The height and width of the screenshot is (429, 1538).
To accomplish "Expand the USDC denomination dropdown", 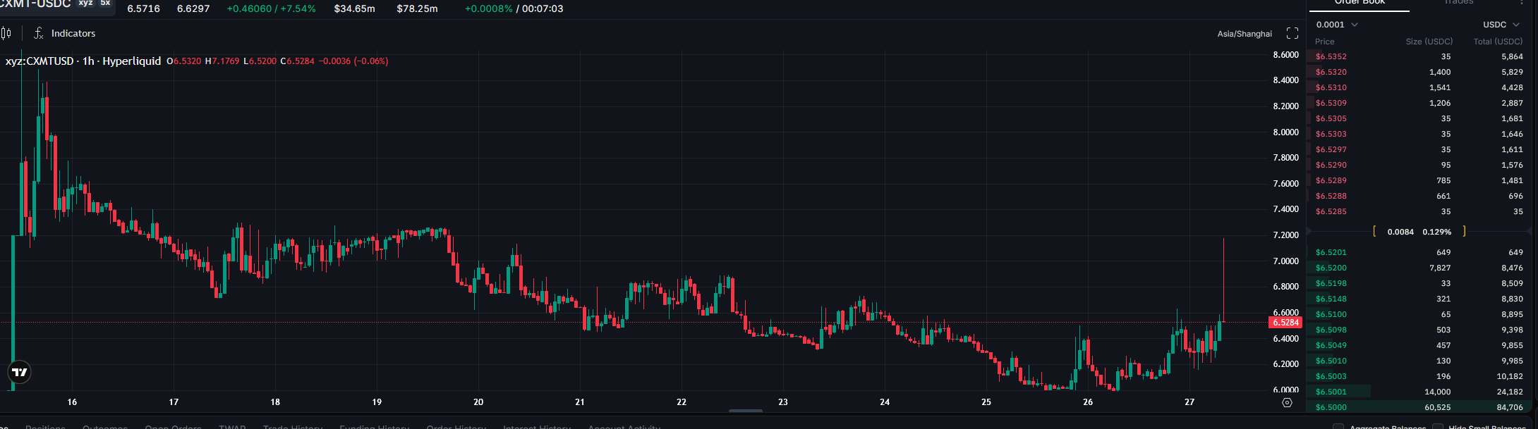I will (1501, 25).
